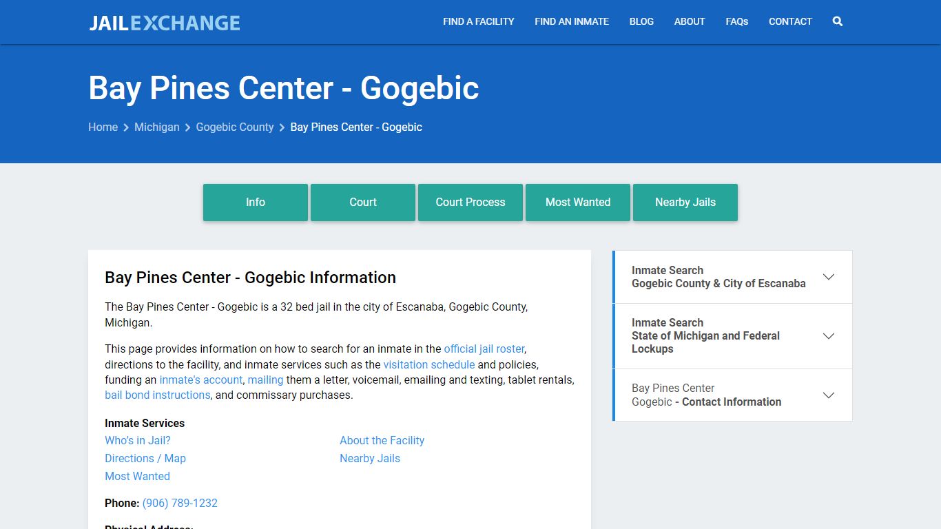941x529 pixels.
Task: Select the Nearby Jails tab button
Action: pyautogui.click(x=685, y=203)
